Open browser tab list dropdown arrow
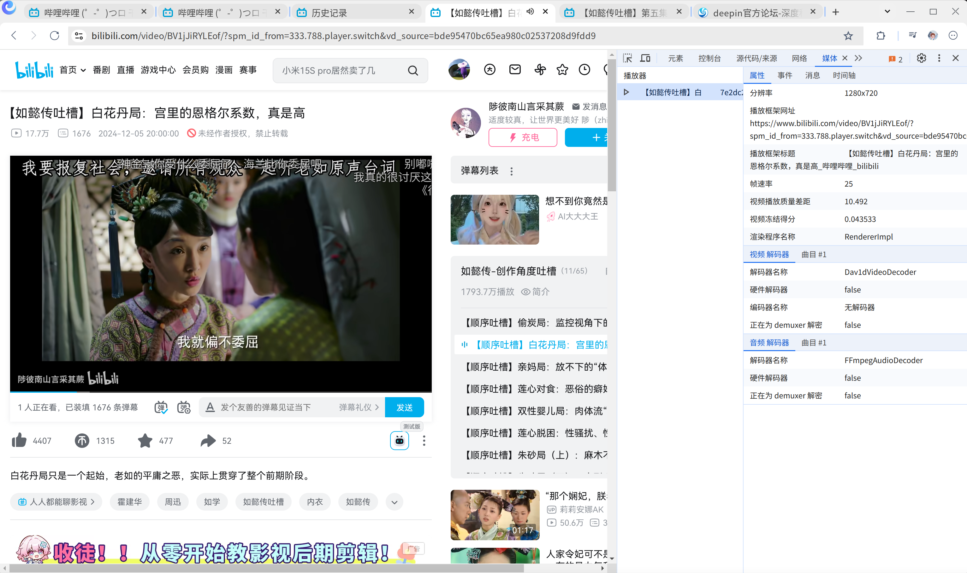 point(887,12)
